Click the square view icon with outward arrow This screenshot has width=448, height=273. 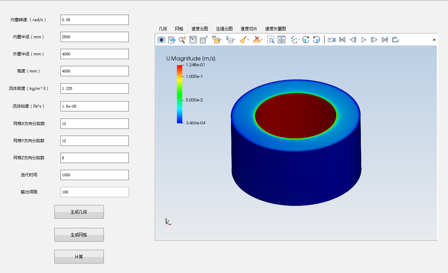(204, 40)
